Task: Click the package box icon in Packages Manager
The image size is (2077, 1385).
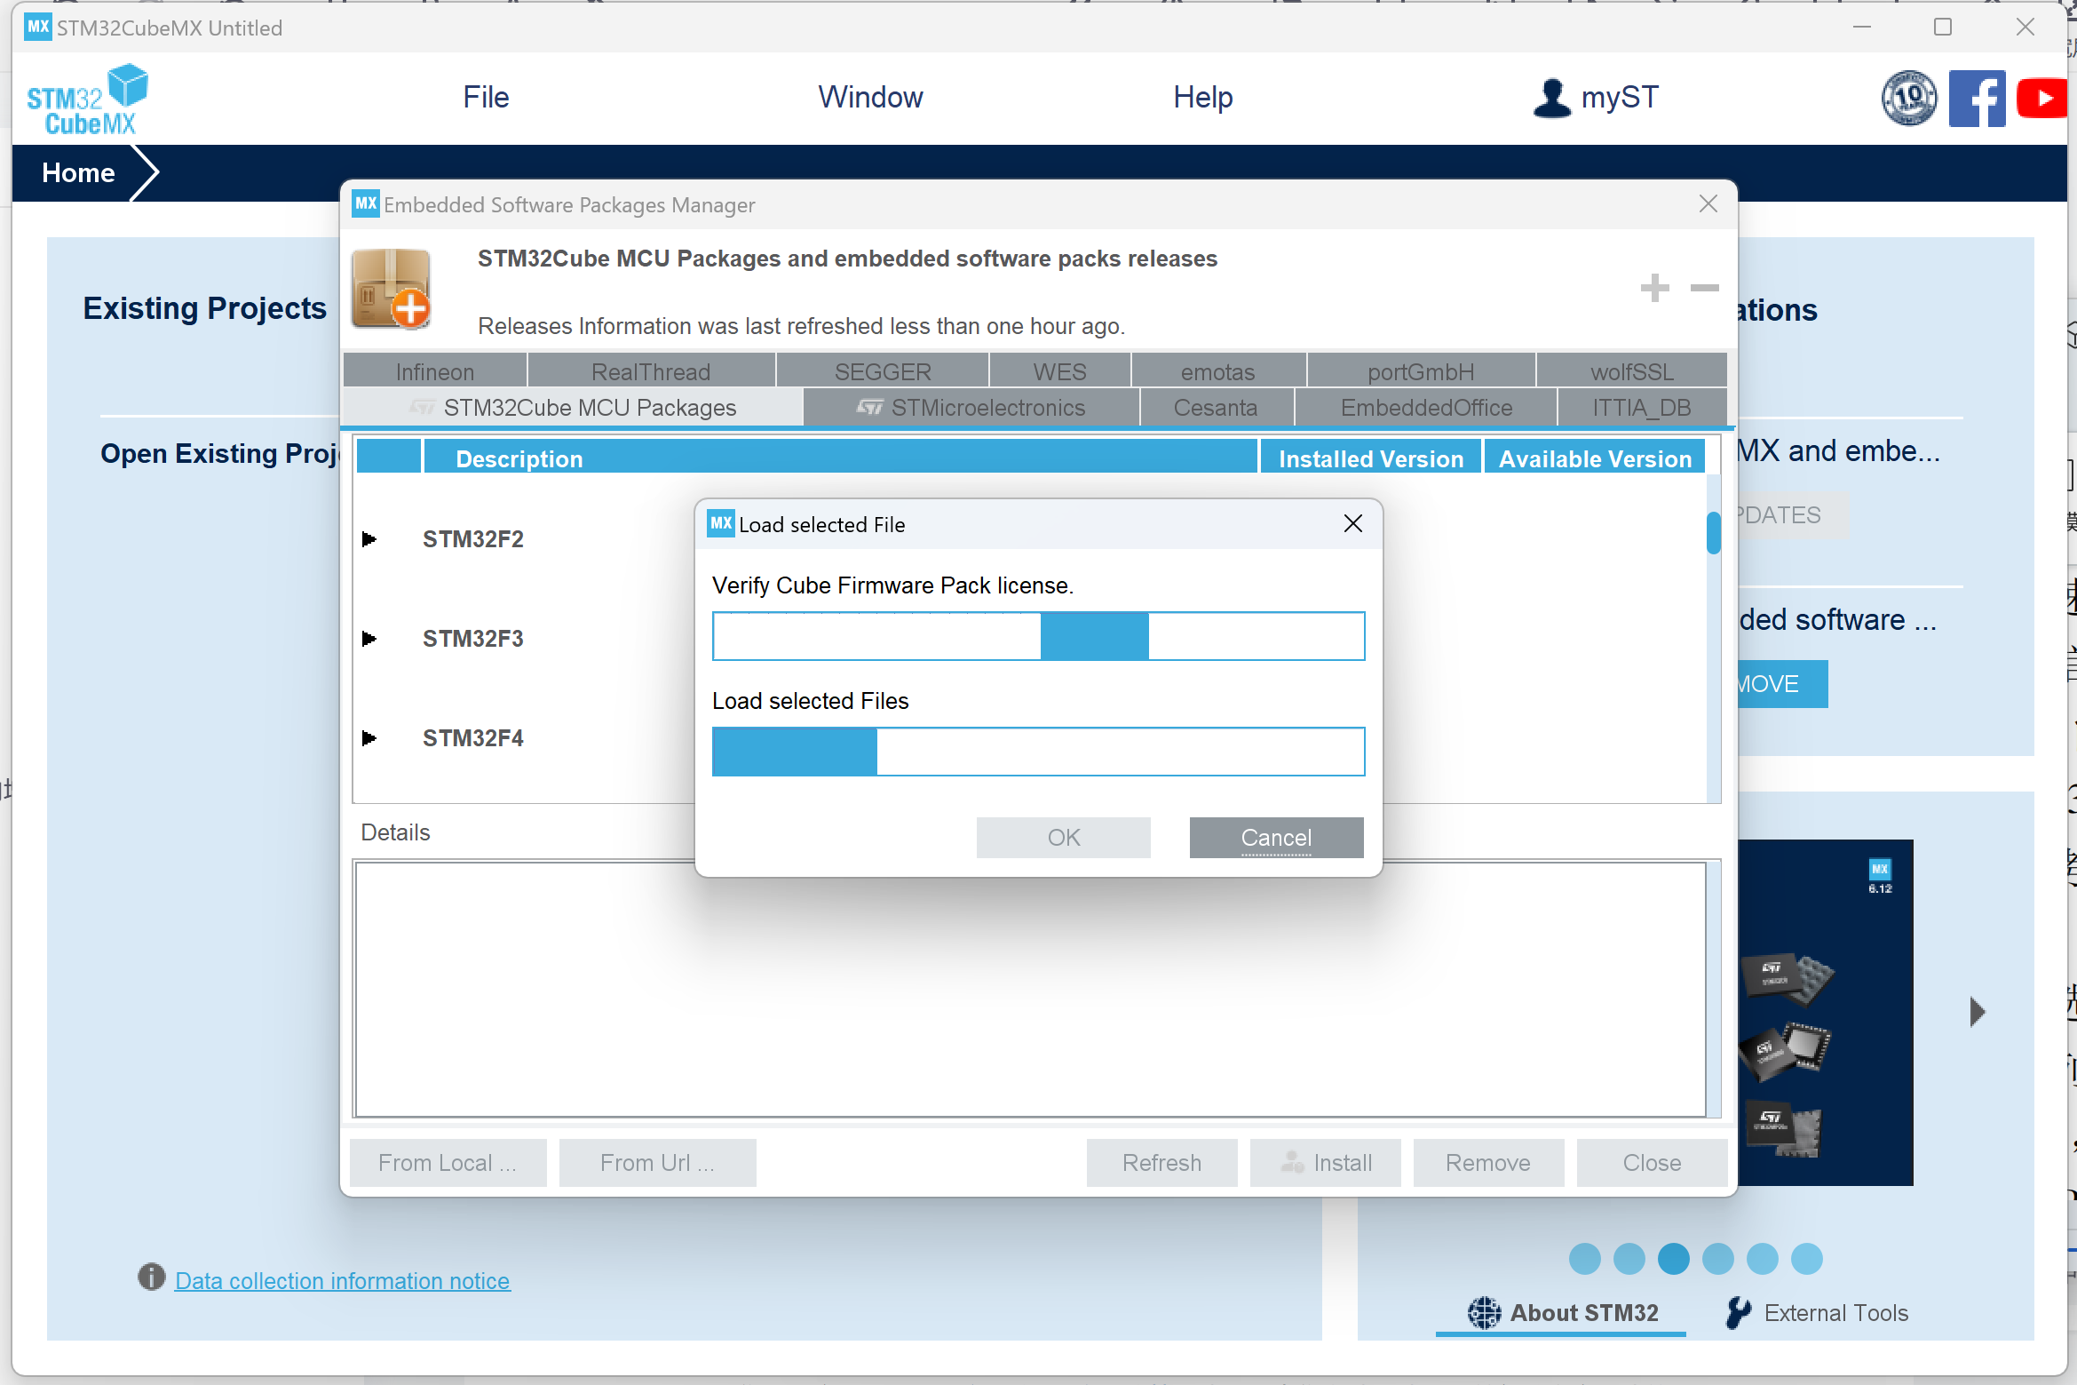Action: click(392, 289)
